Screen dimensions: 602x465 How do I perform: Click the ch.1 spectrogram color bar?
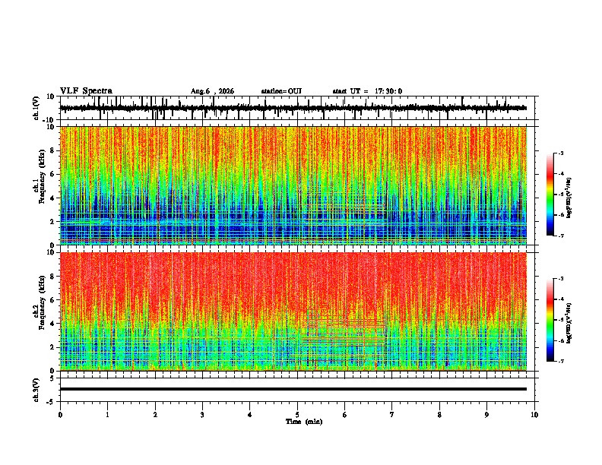pyautogui.click(x=550, y=195)
